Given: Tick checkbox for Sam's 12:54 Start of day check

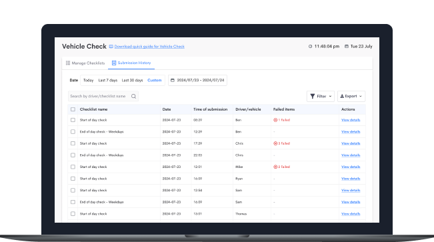Looking at the screenshot, I should [x=73, y=190].
